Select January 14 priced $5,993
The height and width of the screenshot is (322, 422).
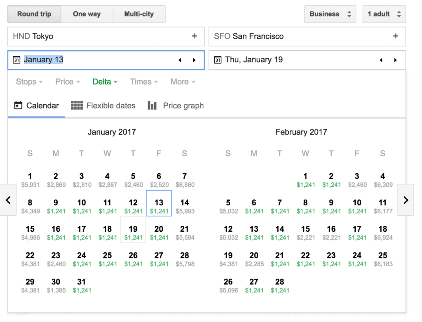[185, 206]
